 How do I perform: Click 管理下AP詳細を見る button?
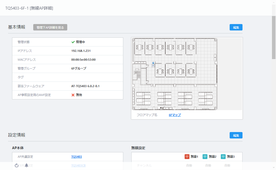pos(50,27)
